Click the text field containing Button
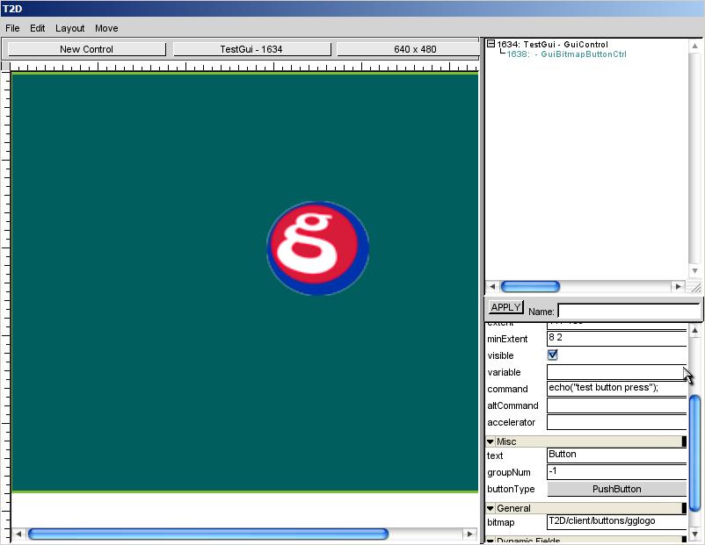 click(616, 455)
